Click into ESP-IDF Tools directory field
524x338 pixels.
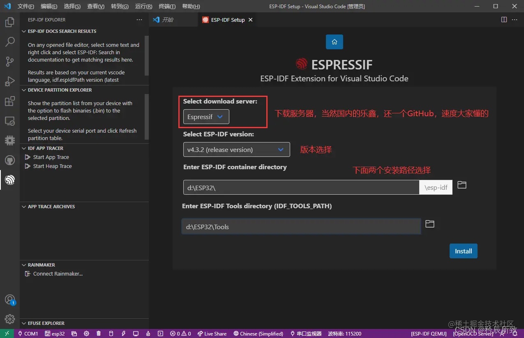(x=301, y=226)
